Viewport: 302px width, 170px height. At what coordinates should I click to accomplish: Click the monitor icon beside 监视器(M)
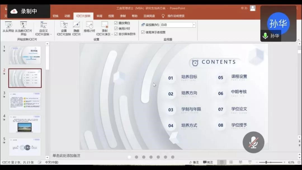click(x=143, y=25)
